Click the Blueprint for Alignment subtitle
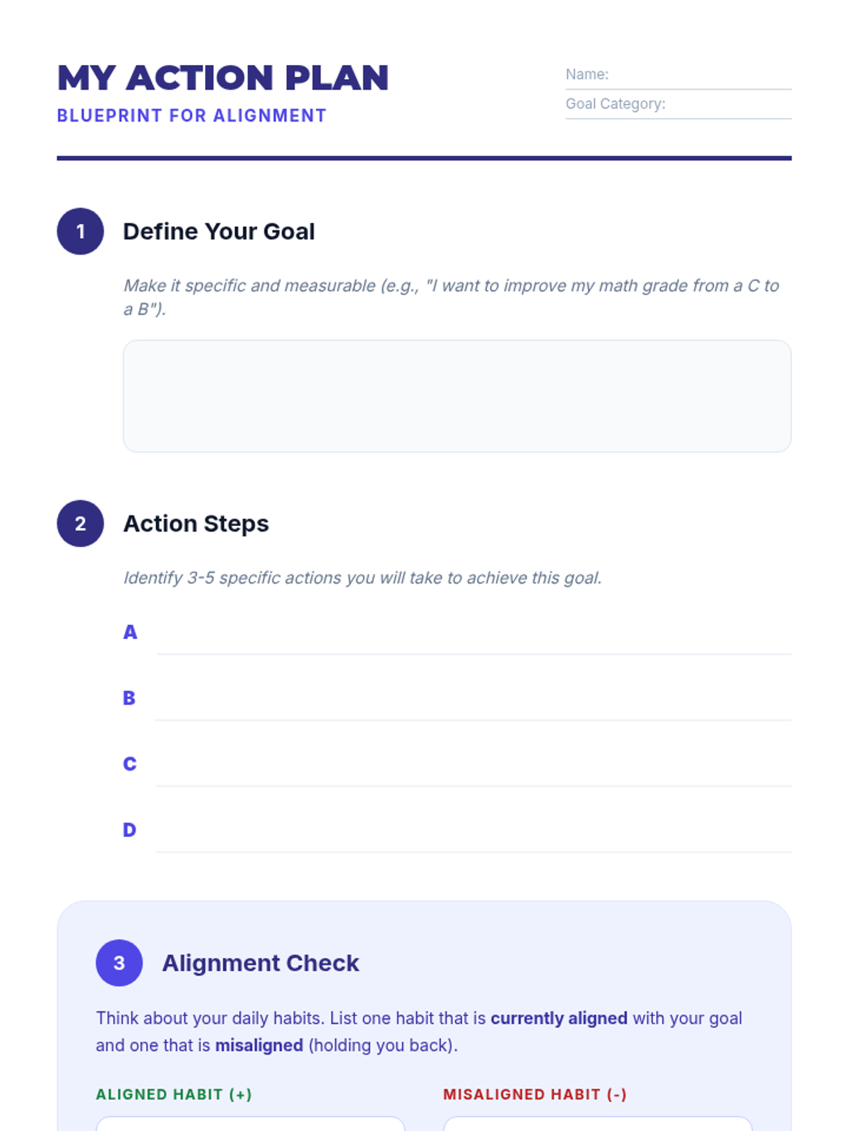 192,116
